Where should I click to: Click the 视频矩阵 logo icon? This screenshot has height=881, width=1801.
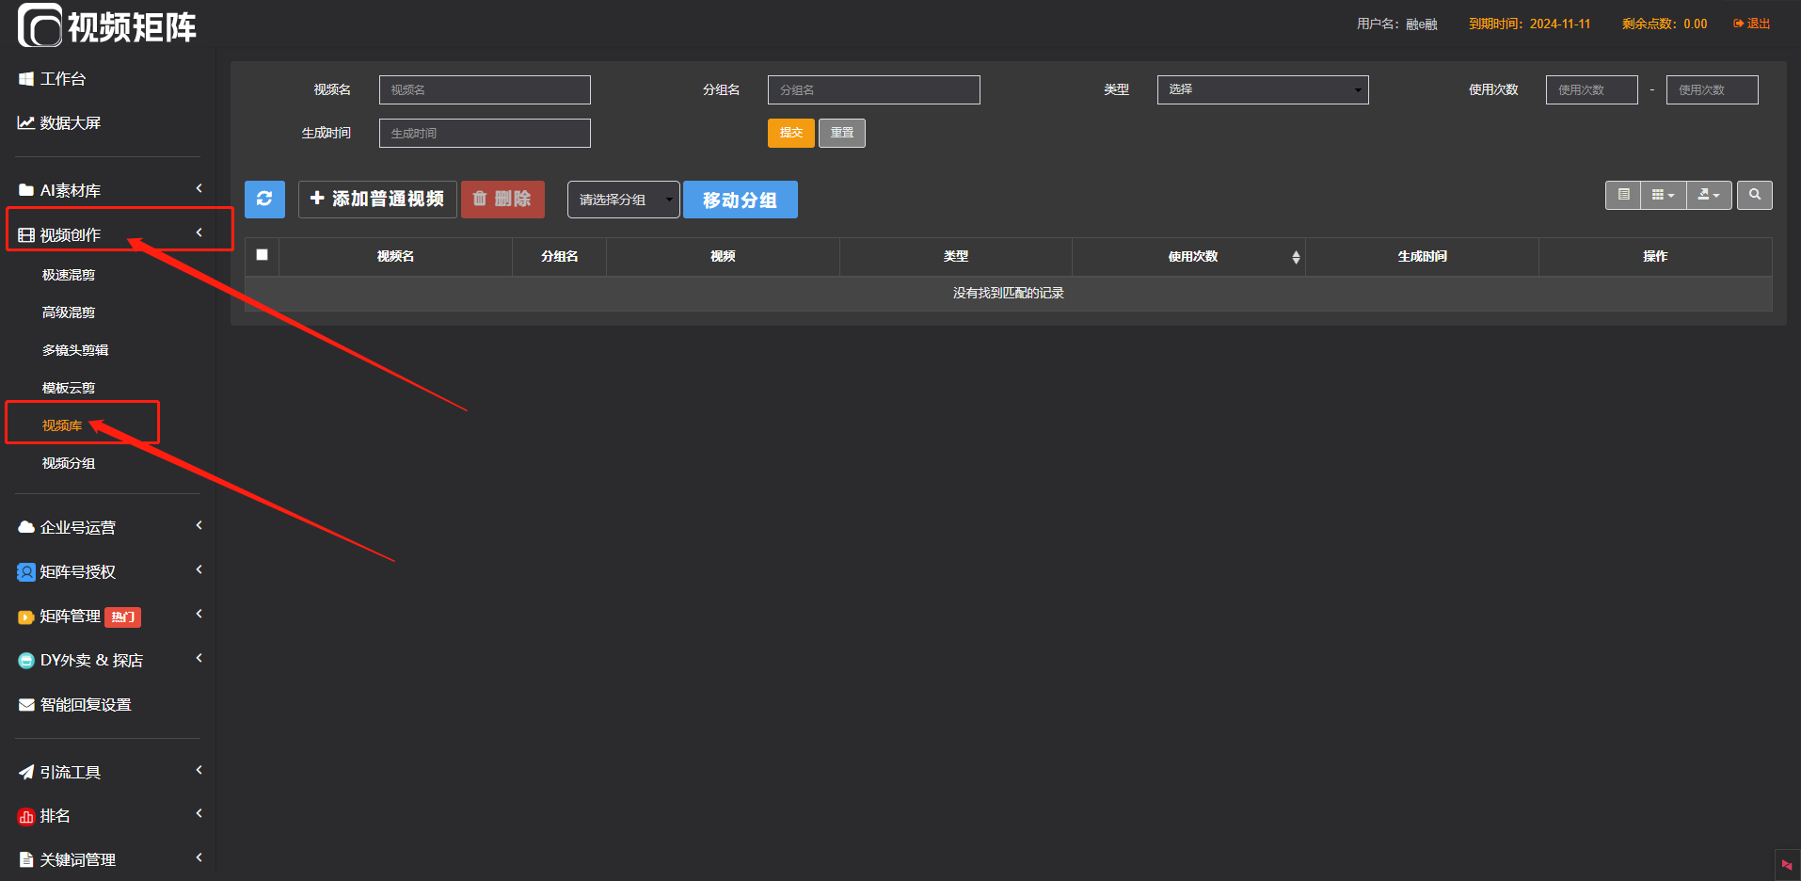pos(40,25)
